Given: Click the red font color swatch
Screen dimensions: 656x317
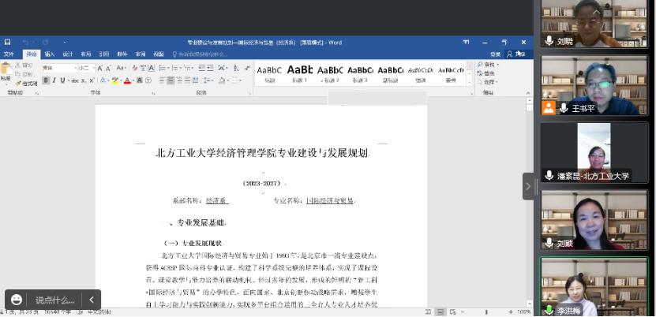Looking at the screenshot, I should coord(127,80).
